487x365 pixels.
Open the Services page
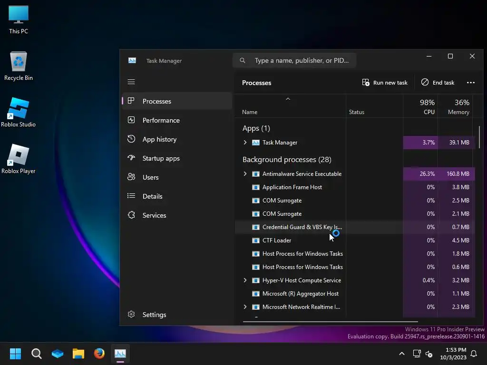pos(177,215)
